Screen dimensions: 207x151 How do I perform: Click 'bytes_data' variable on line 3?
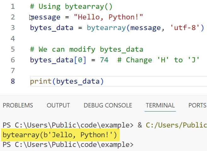coord(52,28)
